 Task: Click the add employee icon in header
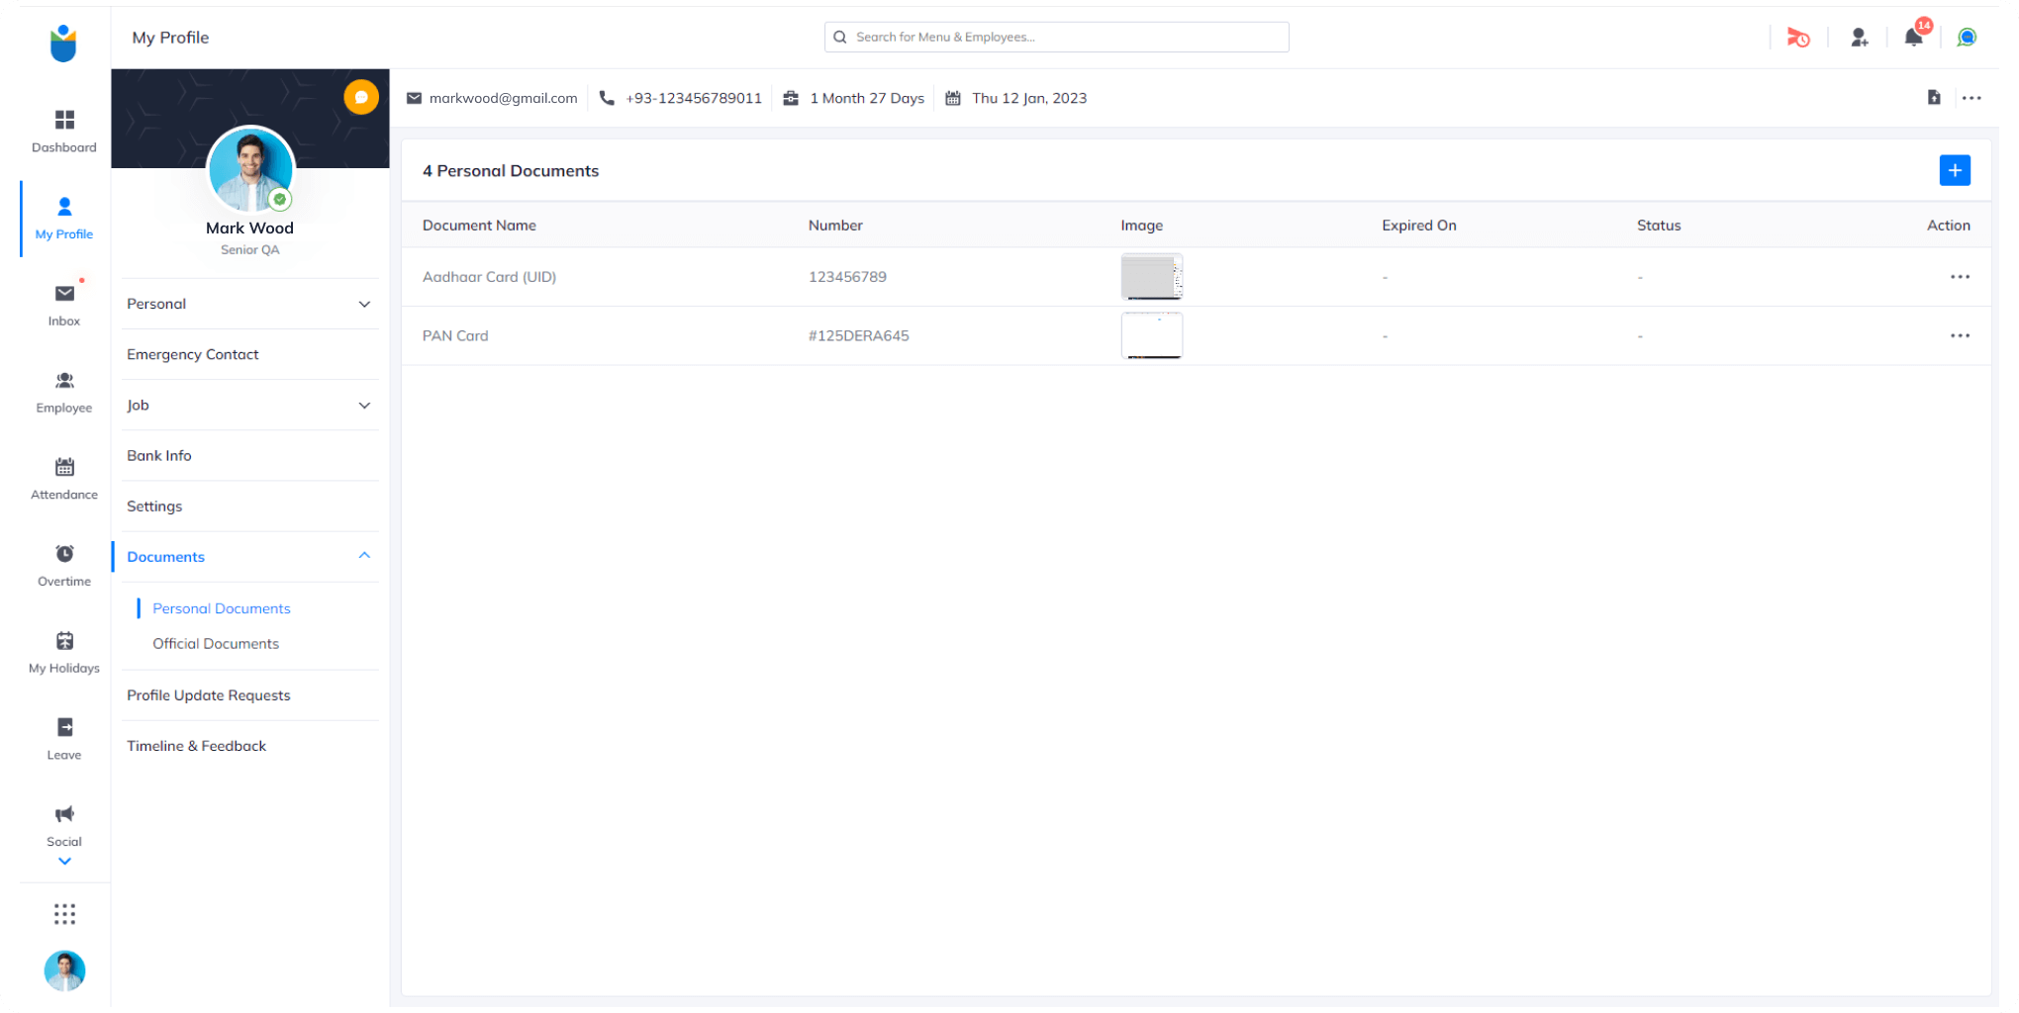1860,38
